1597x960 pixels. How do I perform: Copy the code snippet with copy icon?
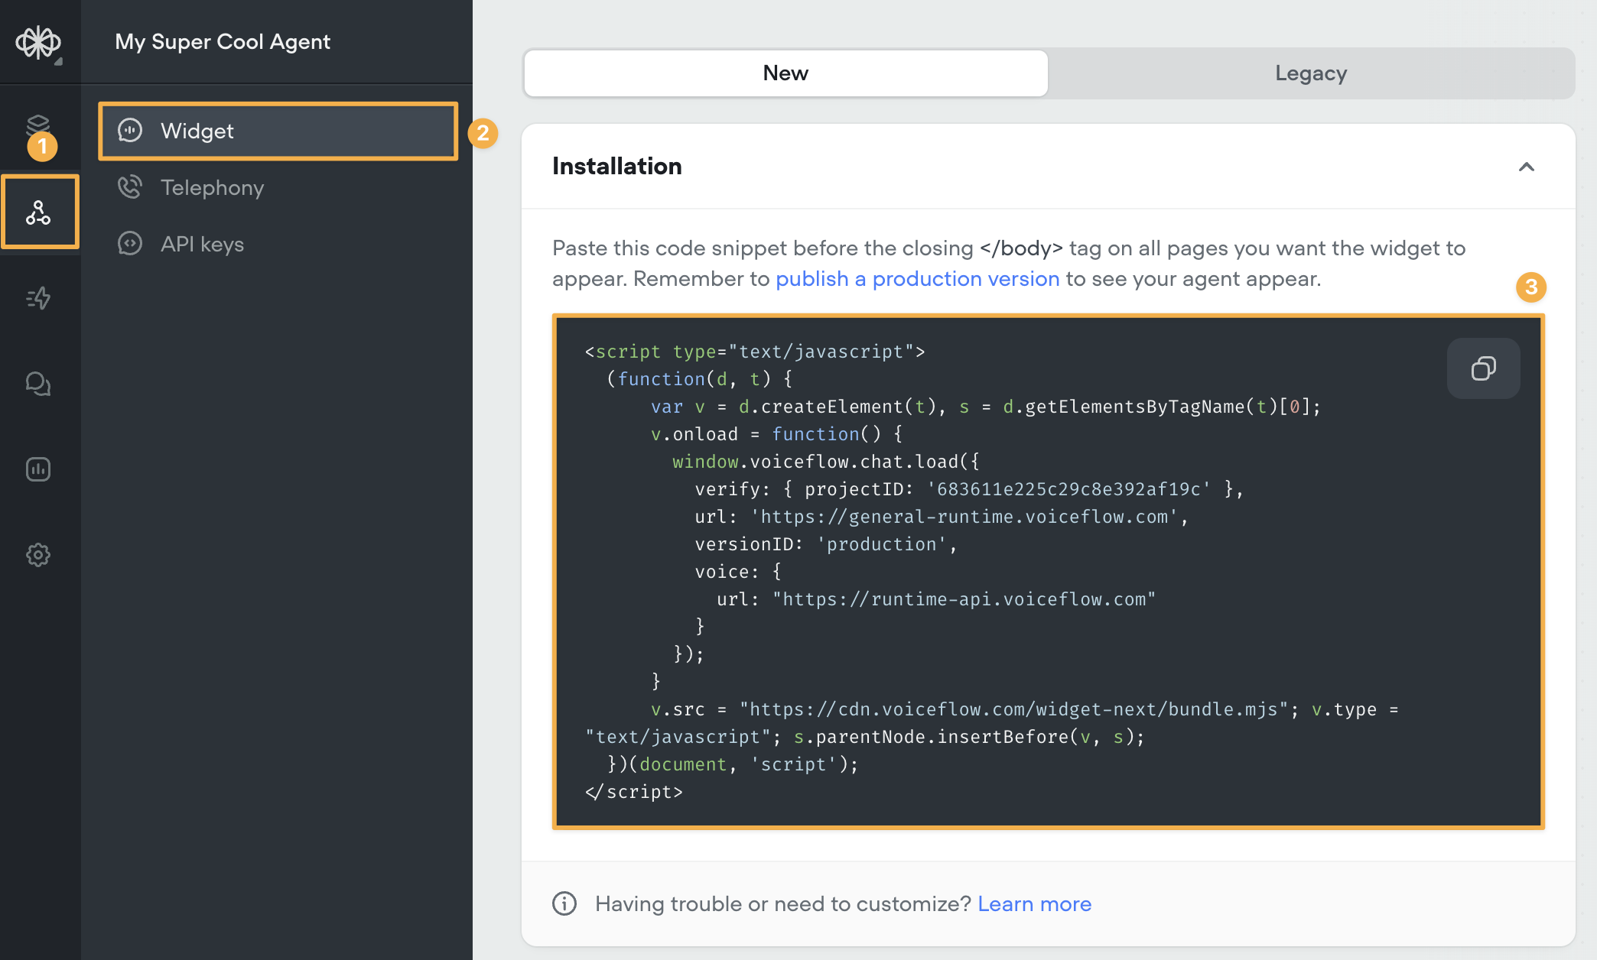point(1483,368)
